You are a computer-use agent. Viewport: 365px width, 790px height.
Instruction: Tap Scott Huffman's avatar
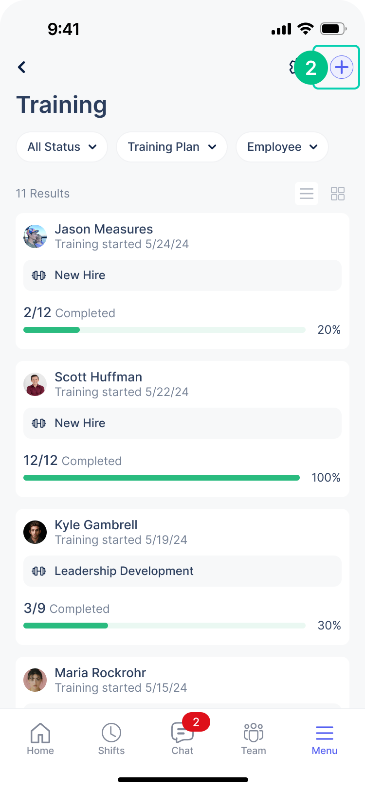tap(35, 384)
